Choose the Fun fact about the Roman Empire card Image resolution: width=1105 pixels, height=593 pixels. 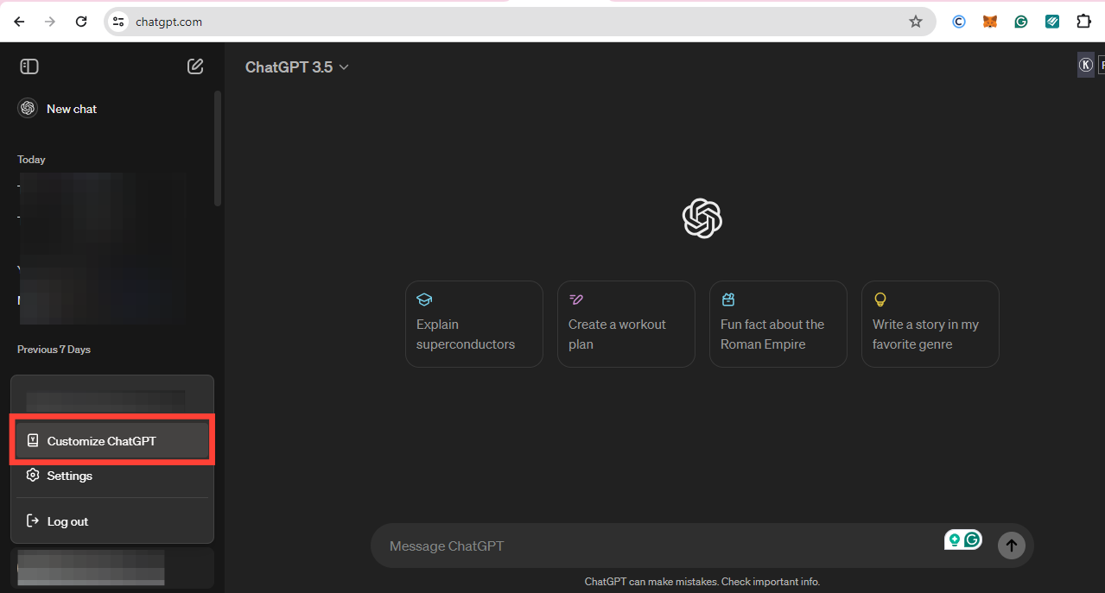(x=778, y=324)
